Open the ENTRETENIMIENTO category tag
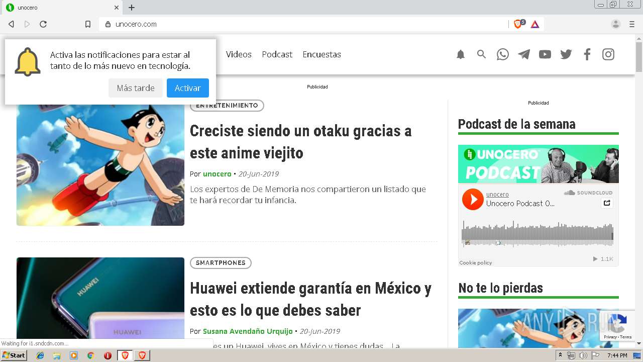 pyautogui.click(x=227, y=106)
